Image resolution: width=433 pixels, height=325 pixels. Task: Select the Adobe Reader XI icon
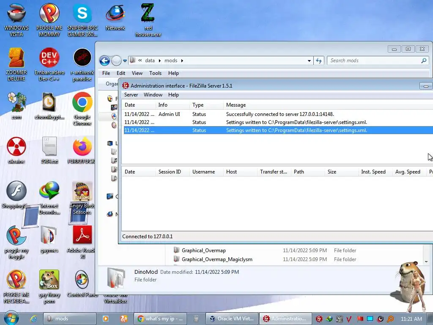click(x=82, y=242)
